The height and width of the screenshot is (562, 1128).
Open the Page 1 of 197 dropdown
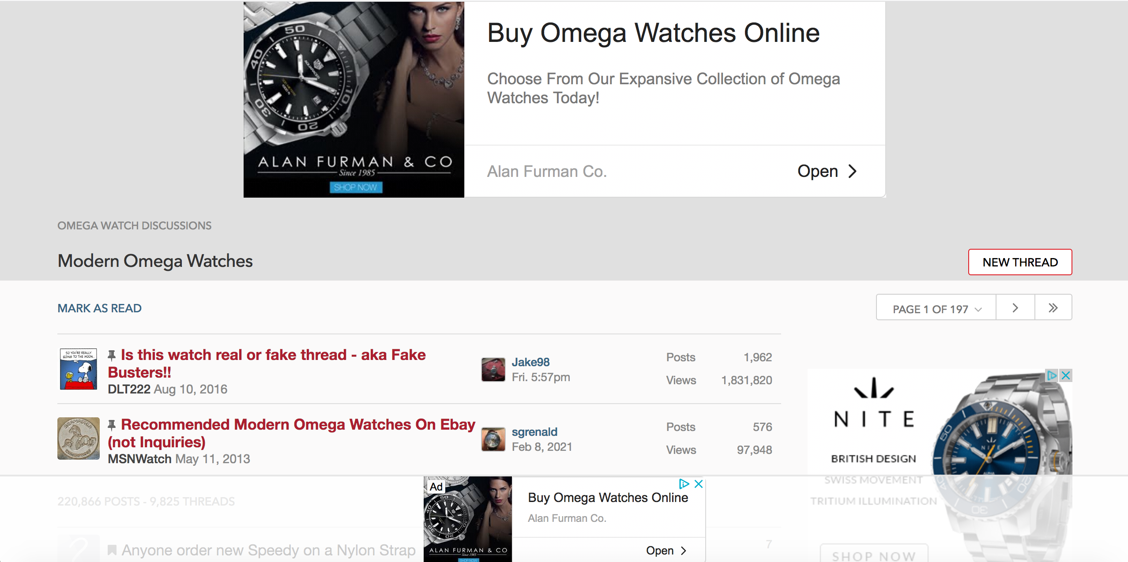click(936, 309)
